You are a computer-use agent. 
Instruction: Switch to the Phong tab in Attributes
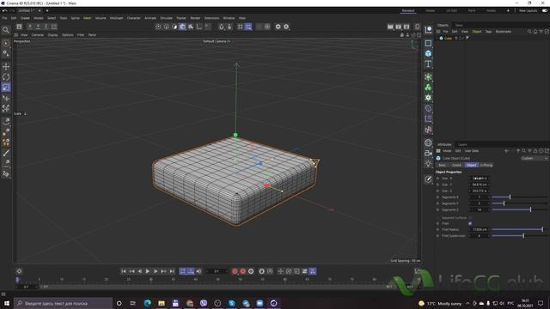coord(486,165)
